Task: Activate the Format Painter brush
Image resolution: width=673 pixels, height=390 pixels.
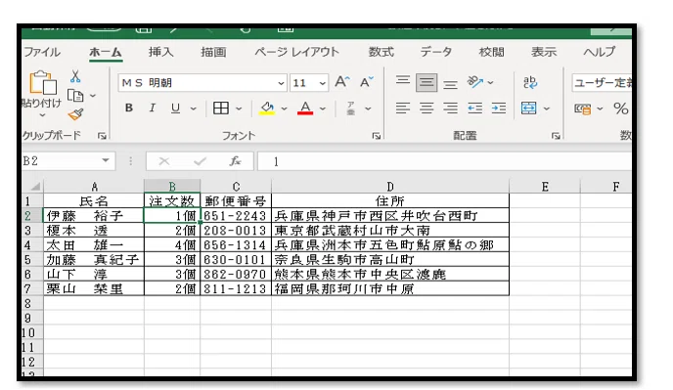Action: point(75,114)
